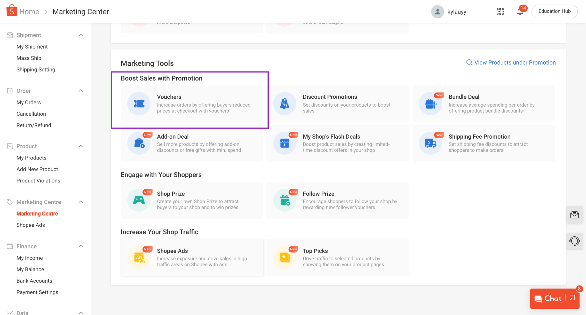Open Shop Prize title

click(x=171, y=194)
